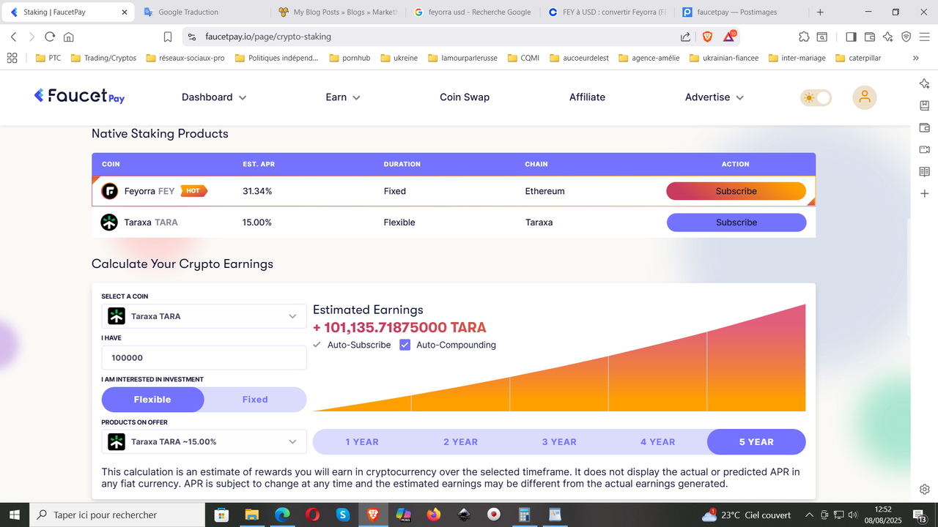The image size is (938, 527).
Task: Open Brave Rewards triangle icon
Action: pos(730,37)
